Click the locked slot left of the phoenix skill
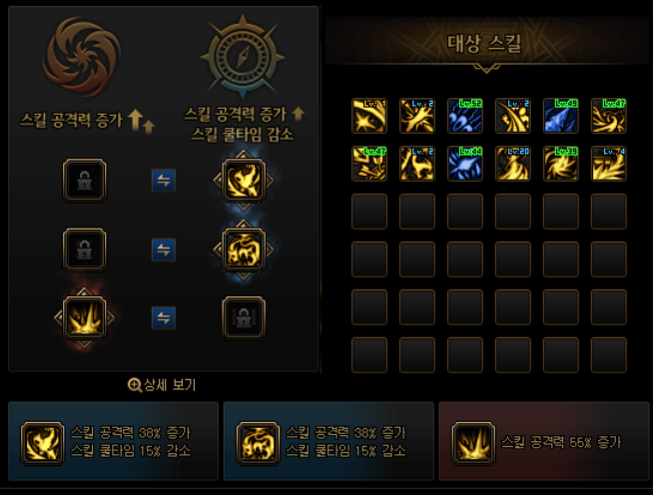 [85, 181]
